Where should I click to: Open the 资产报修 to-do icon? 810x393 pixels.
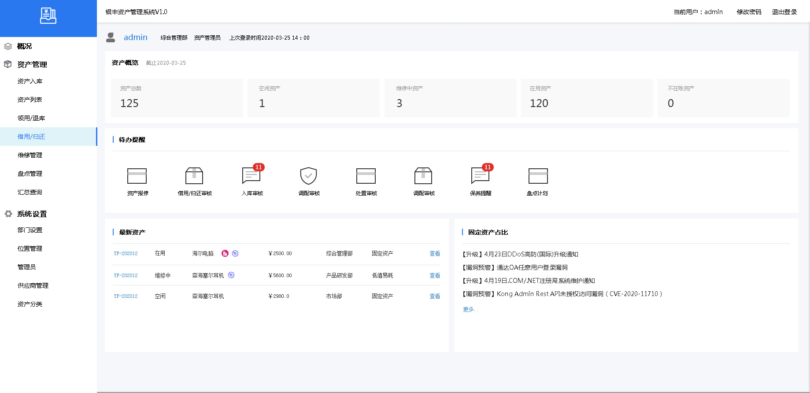pyautogui.click(x=137, y=176)
